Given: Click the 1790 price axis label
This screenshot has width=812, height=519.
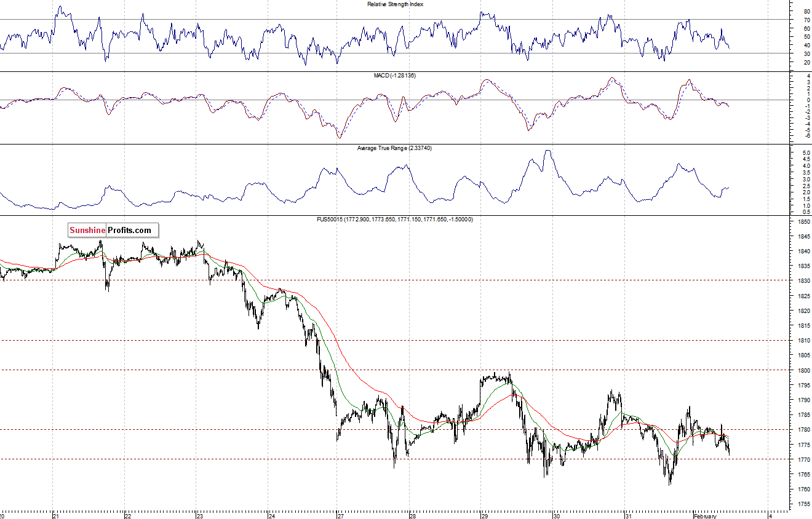Looking at the screenshot, I should pos(803,400).
